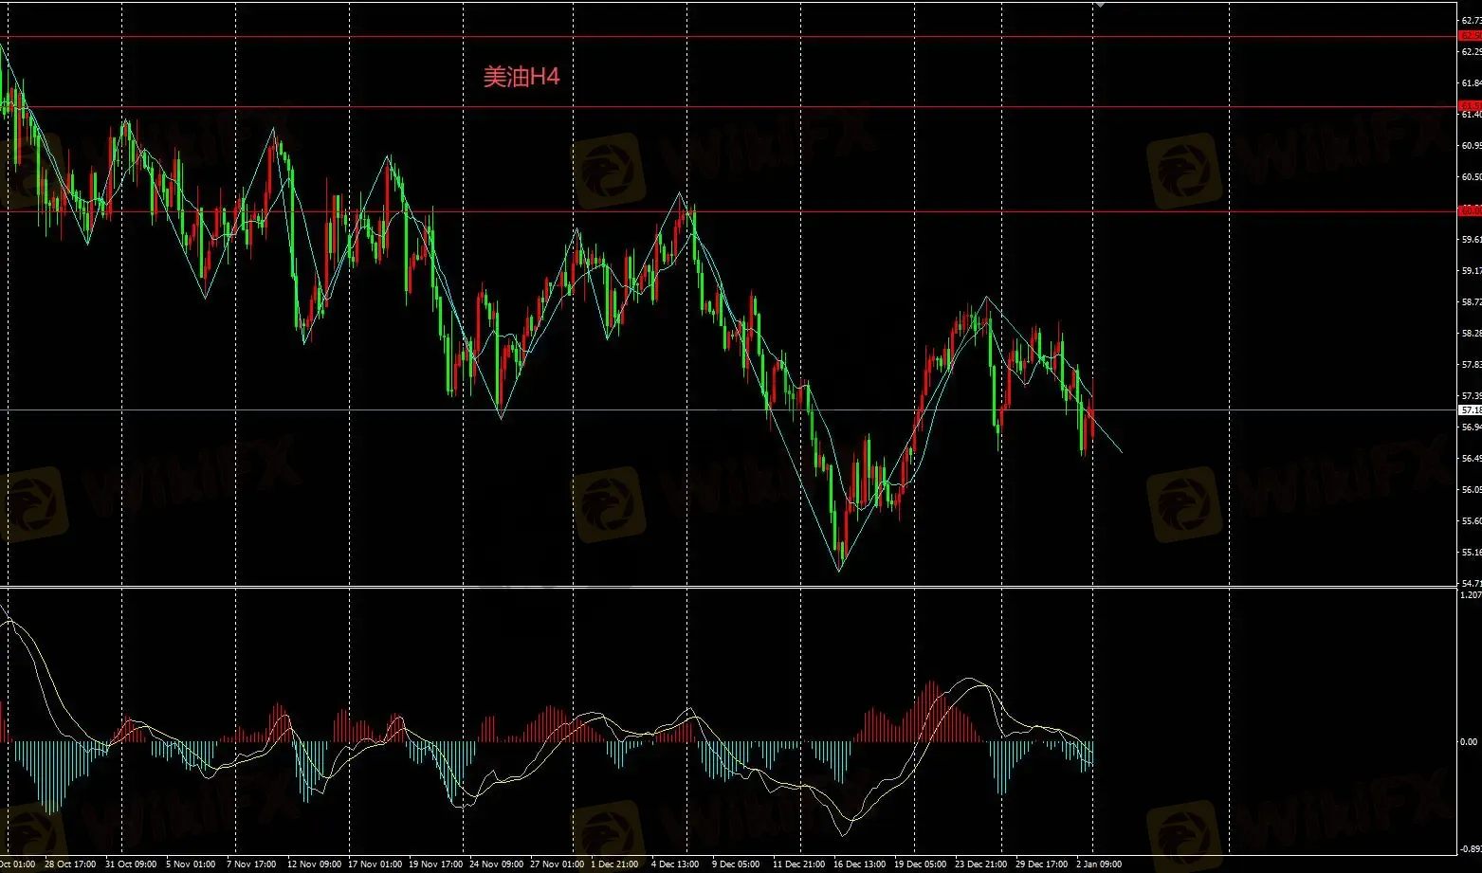The width and height of the screenshot is (1482, 873).
Task: Select the 61.84 price level label
Action: click(x=1471, y=83)
